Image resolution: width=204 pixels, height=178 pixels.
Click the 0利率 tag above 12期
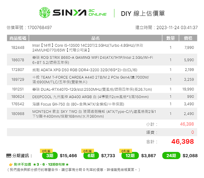pos(126,151)
